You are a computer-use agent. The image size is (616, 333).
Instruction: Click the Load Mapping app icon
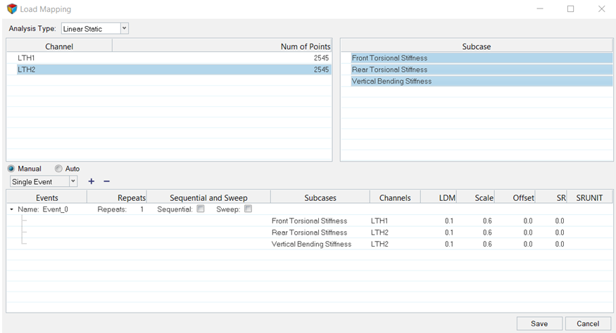coord(12,9)
